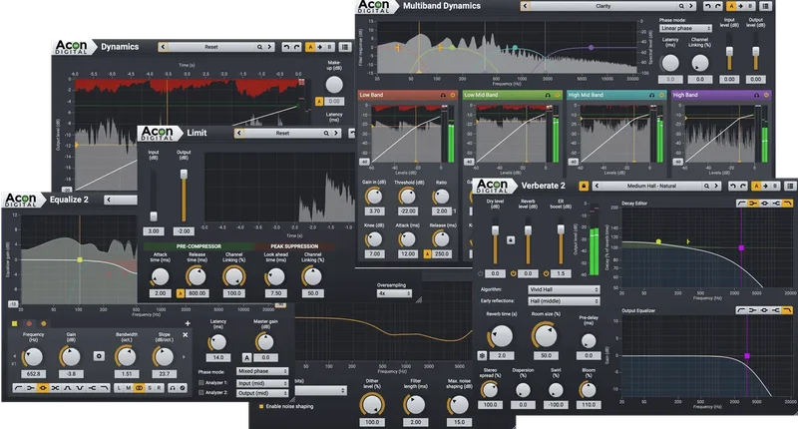Select low shelf in Output Equalizer

pyautogui.click(x=753, y=310)
